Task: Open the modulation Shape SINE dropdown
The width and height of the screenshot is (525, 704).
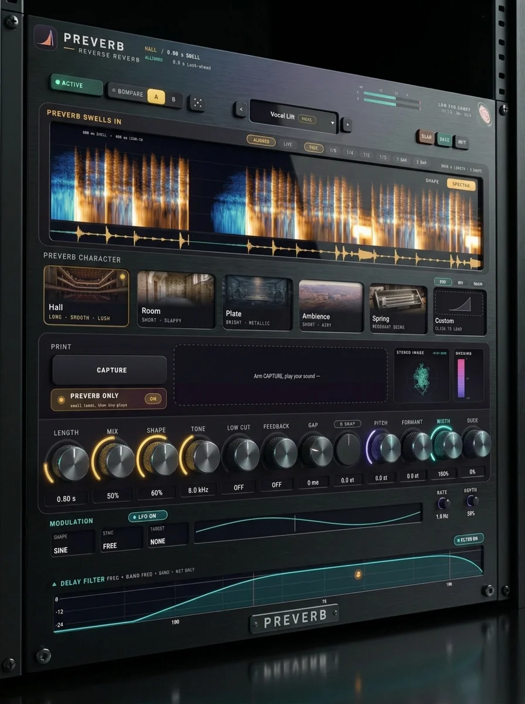Action: pyautogui.click(x=72, y=544)
